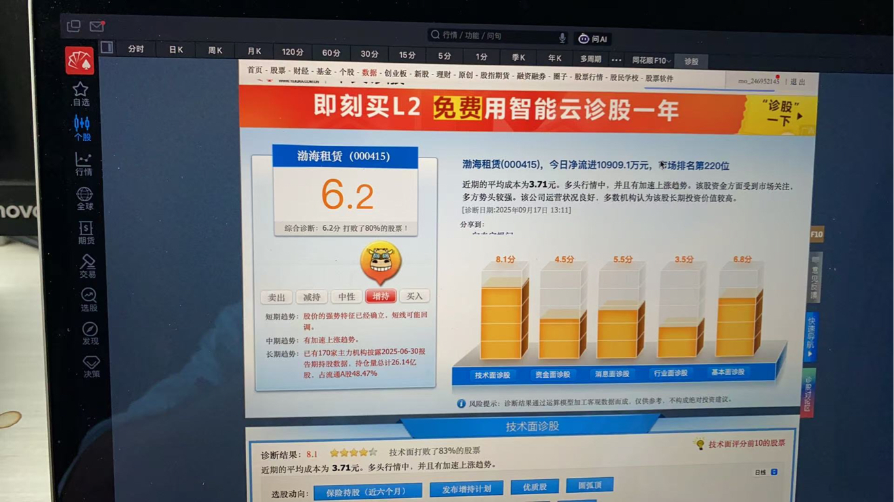Image resolution: width=894 pixels, height=502 pixels.
Task: Click the four-star technical rating
Action: 353,452
